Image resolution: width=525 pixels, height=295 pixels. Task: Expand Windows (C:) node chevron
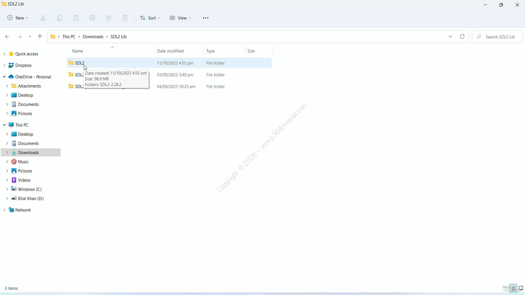(x=7, y=189)
